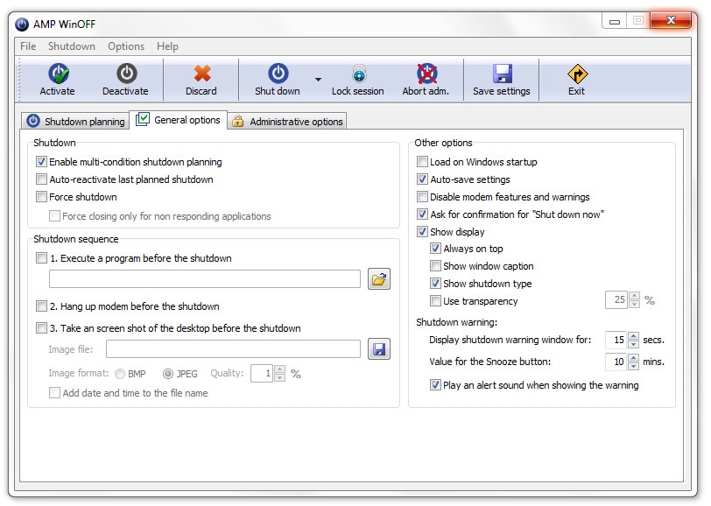The image size is (711, 506).
Task: Decrease Snooze button minutes value
Action: tap(633, 366)
